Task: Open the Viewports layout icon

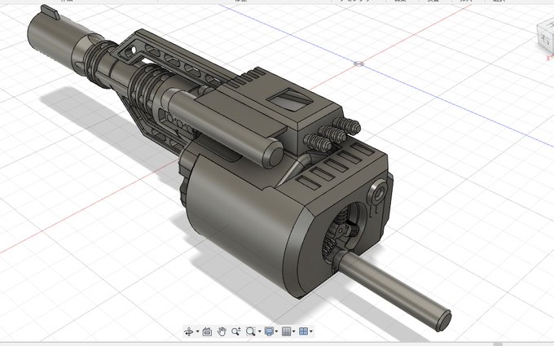Action: [304, 331]
